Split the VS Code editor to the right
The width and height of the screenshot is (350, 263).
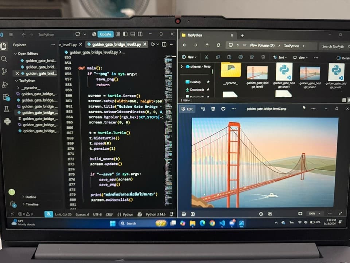[x=164, y=44]
